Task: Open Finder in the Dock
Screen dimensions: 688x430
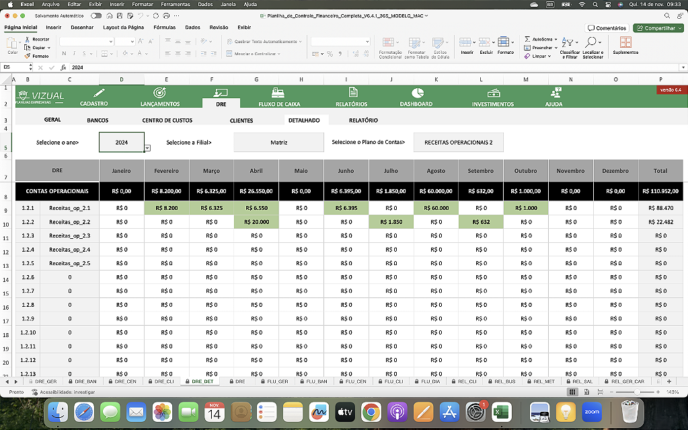Action: pos(58,413)
